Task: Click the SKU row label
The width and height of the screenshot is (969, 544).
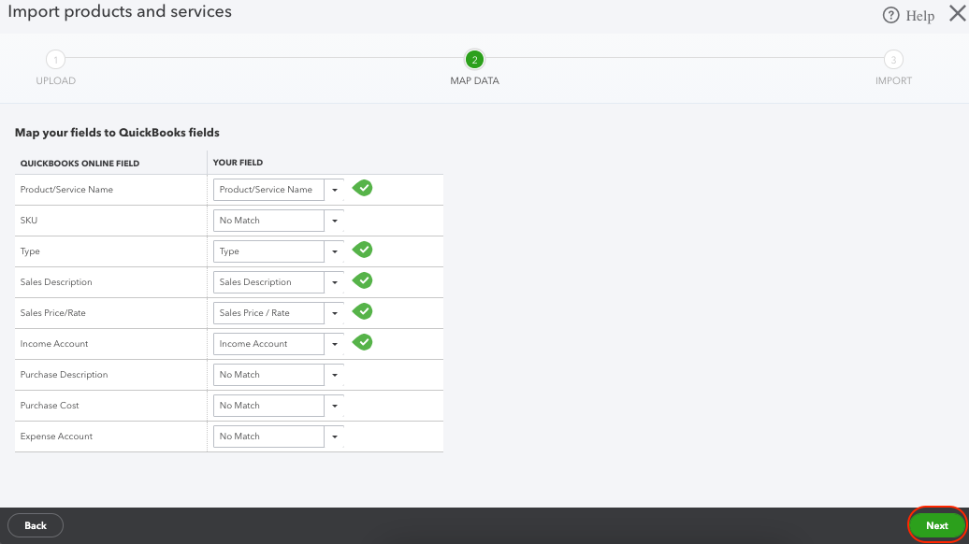Action: (x=28, y=221)
